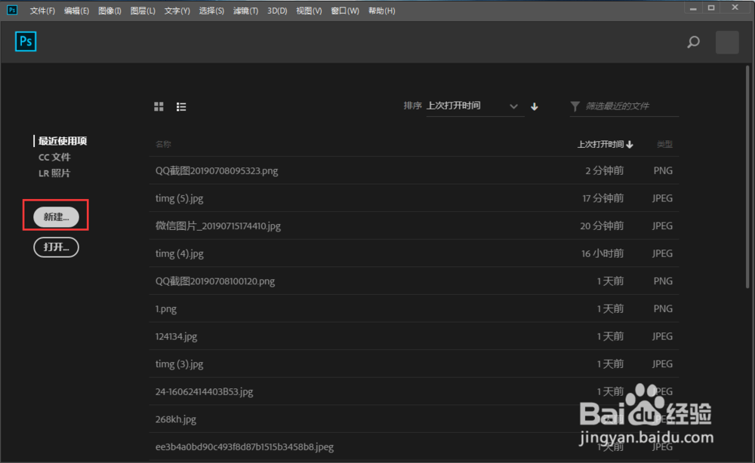This screenshot has height=463, width=755.
Task: Open the search magnifier icon
Action: [x=693, y=42]
